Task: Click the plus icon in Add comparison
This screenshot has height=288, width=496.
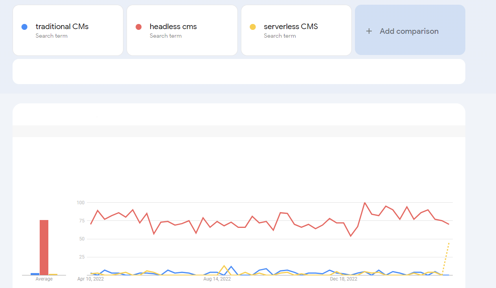Action: click(369, 31)
